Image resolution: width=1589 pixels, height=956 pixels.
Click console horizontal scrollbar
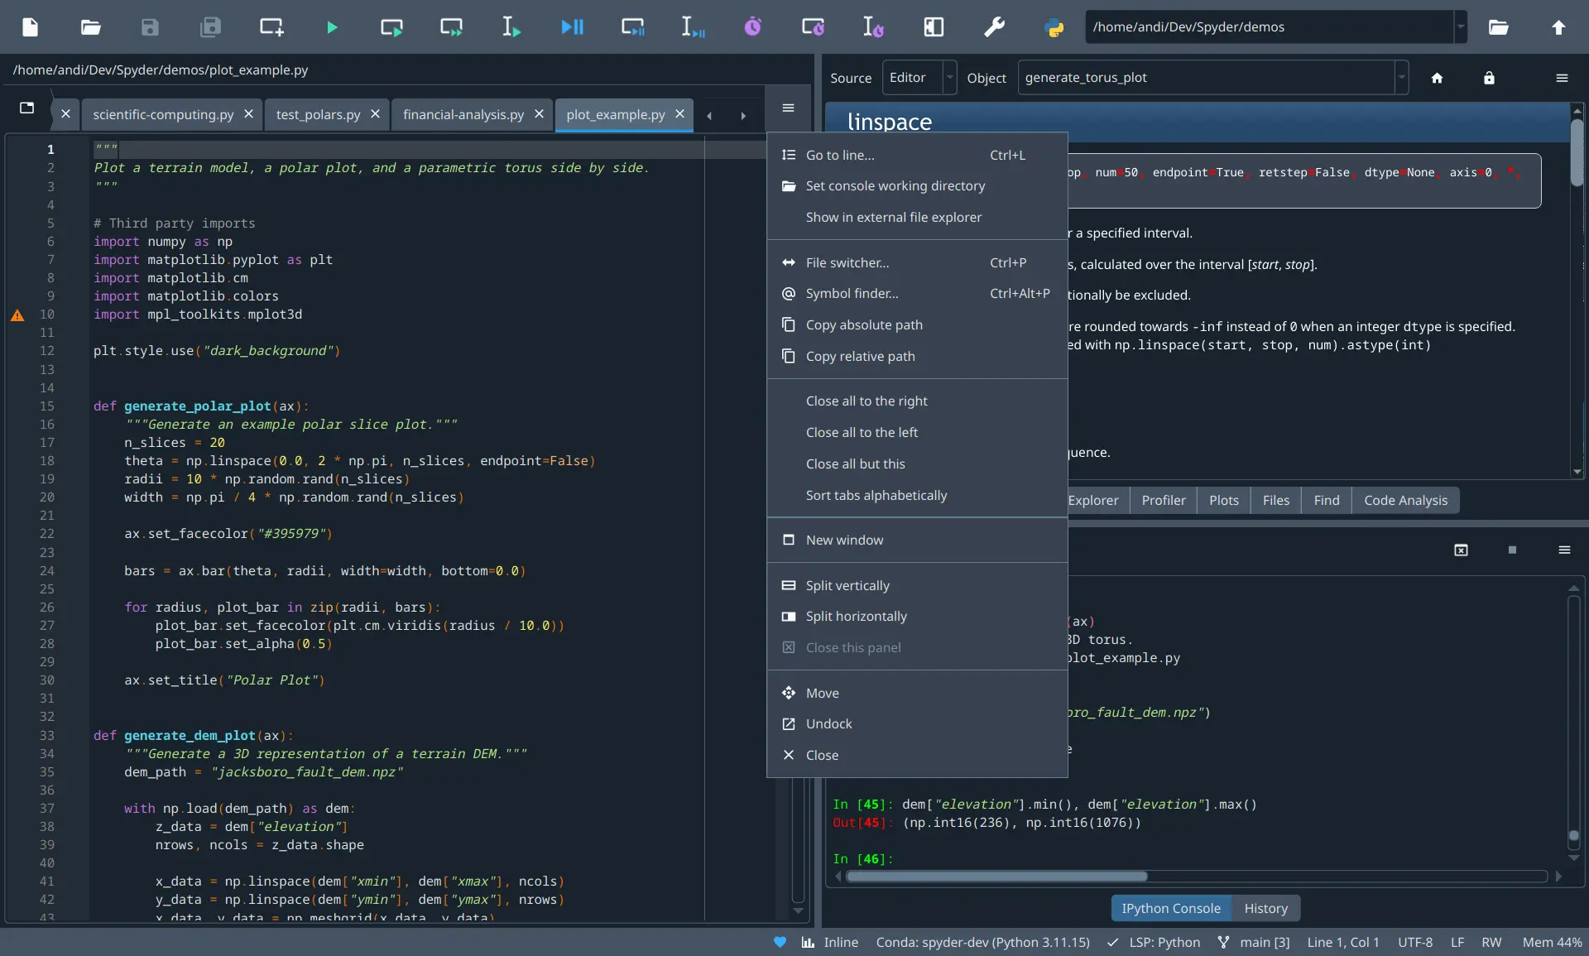click(996, 876)
